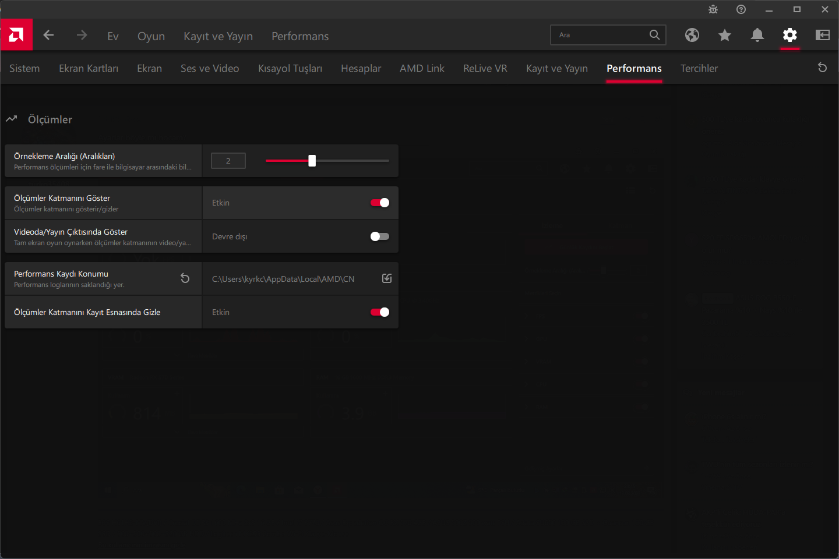Image resolution: width=839 pixels, height=559 pixels.
Task: Open the web browser globe icon
Action: (692, 35)
